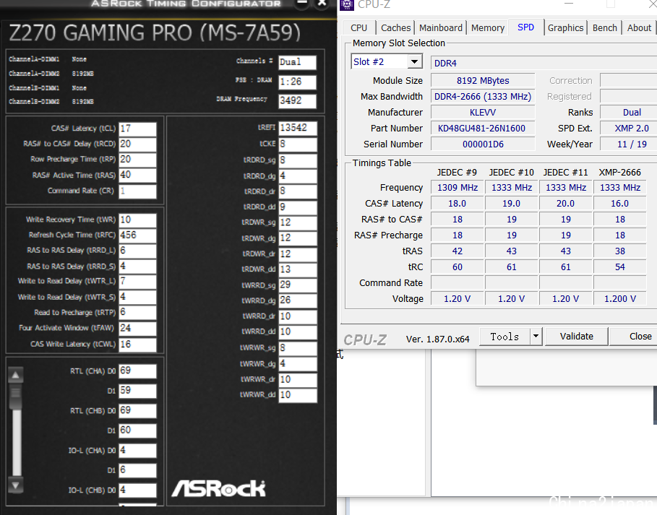Click the CAS# Latency (tCL) field
This screenshot has width=657, height=515.
(137, 129)
